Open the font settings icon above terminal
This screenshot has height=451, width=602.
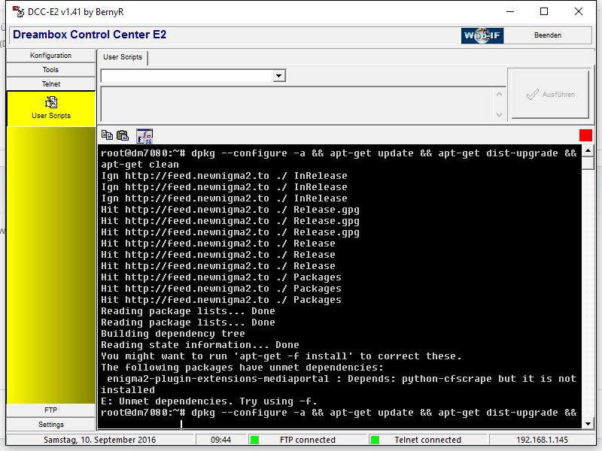tap(144, 136)
